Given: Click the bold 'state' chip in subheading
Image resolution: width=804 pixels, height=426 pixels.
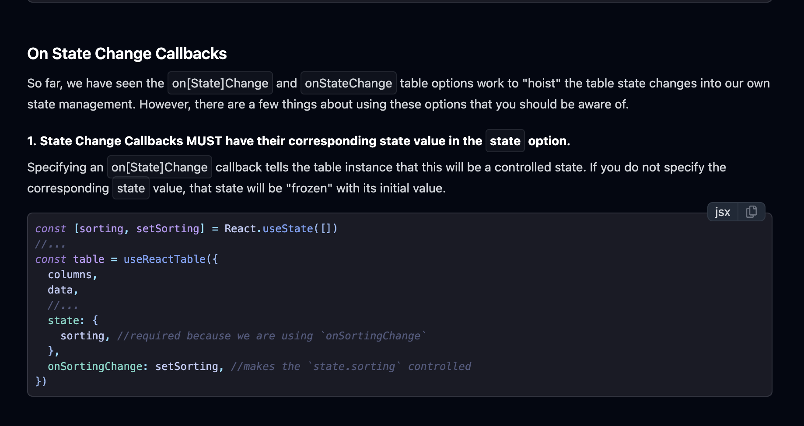Looking at the screenshot, I should click(505, 141).
